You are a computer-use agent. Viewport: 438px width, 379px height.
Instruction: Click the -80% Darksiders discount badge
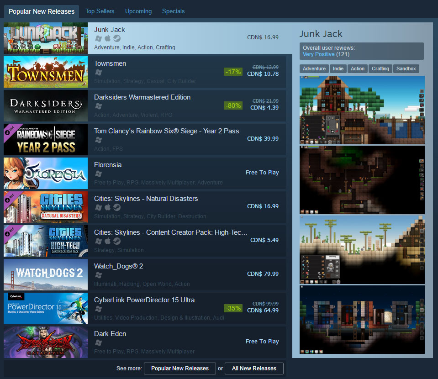click(233, 105)
